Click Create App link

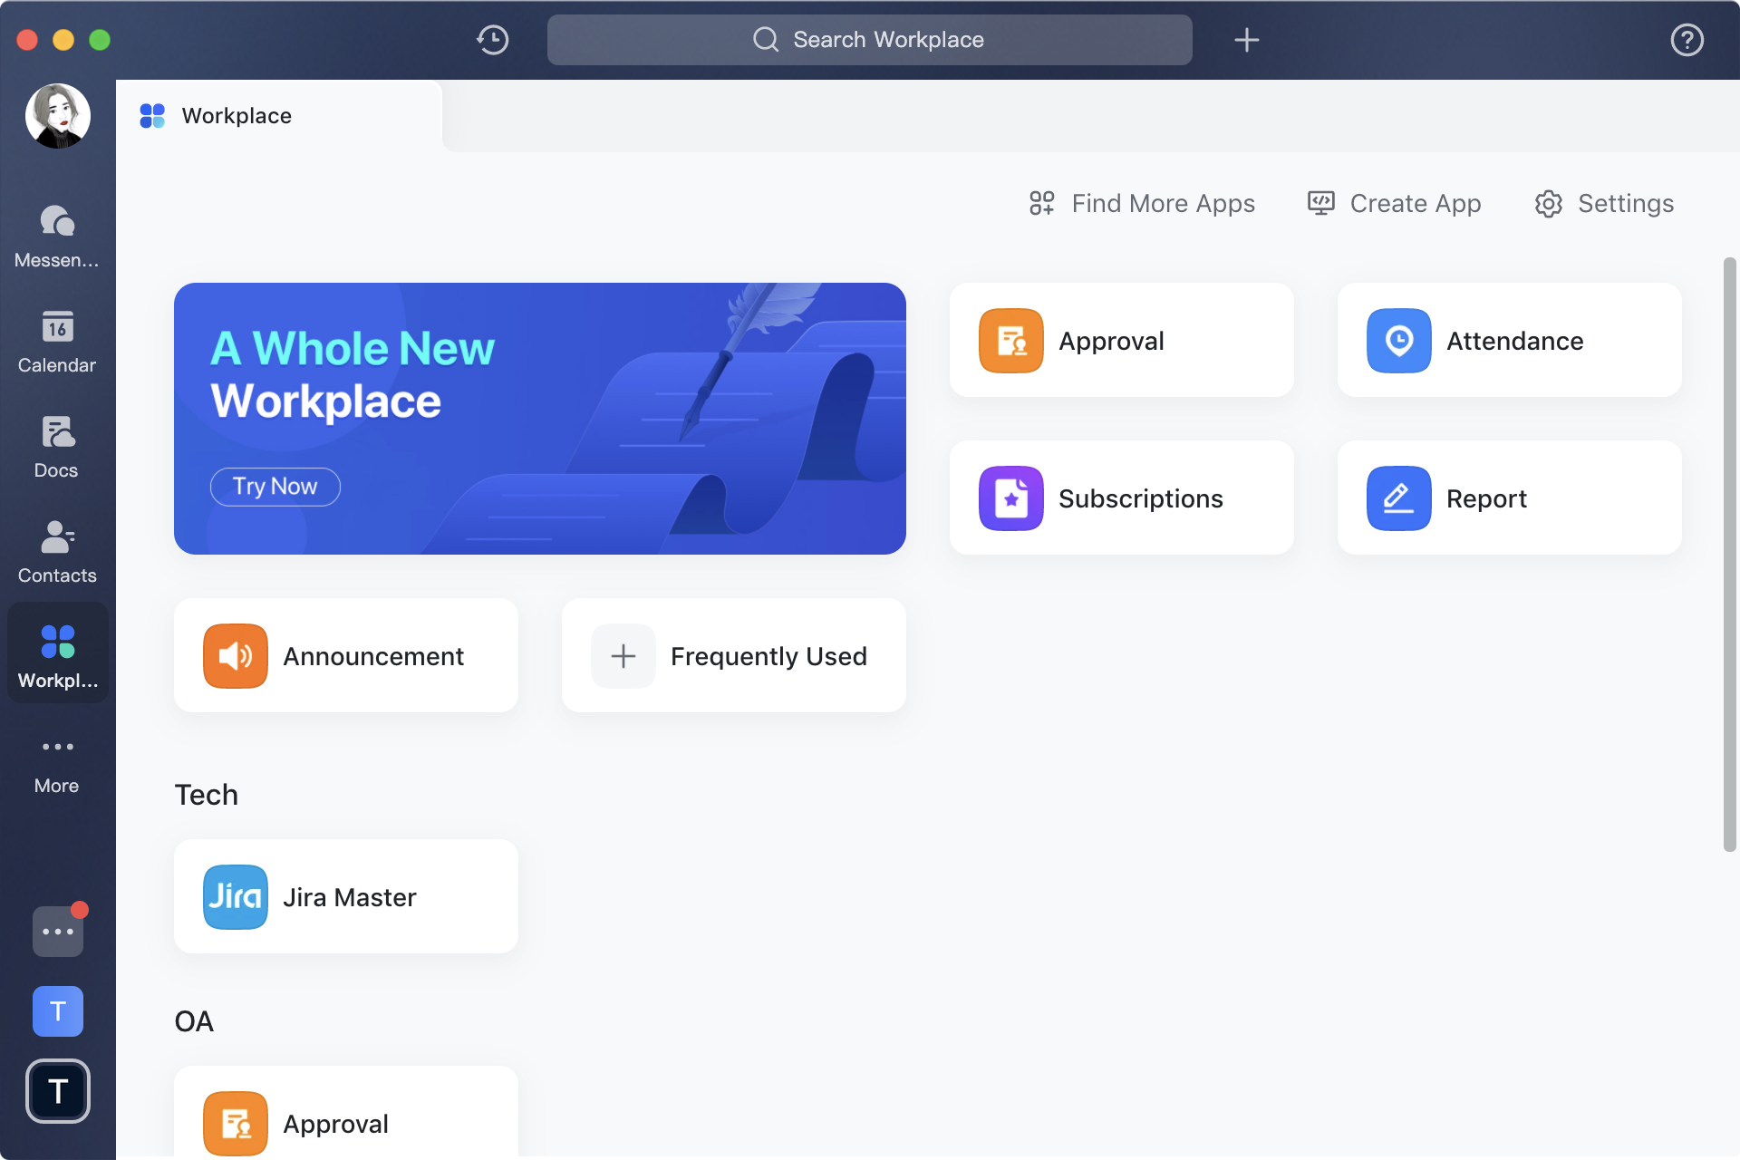[x=1395, y=203]
